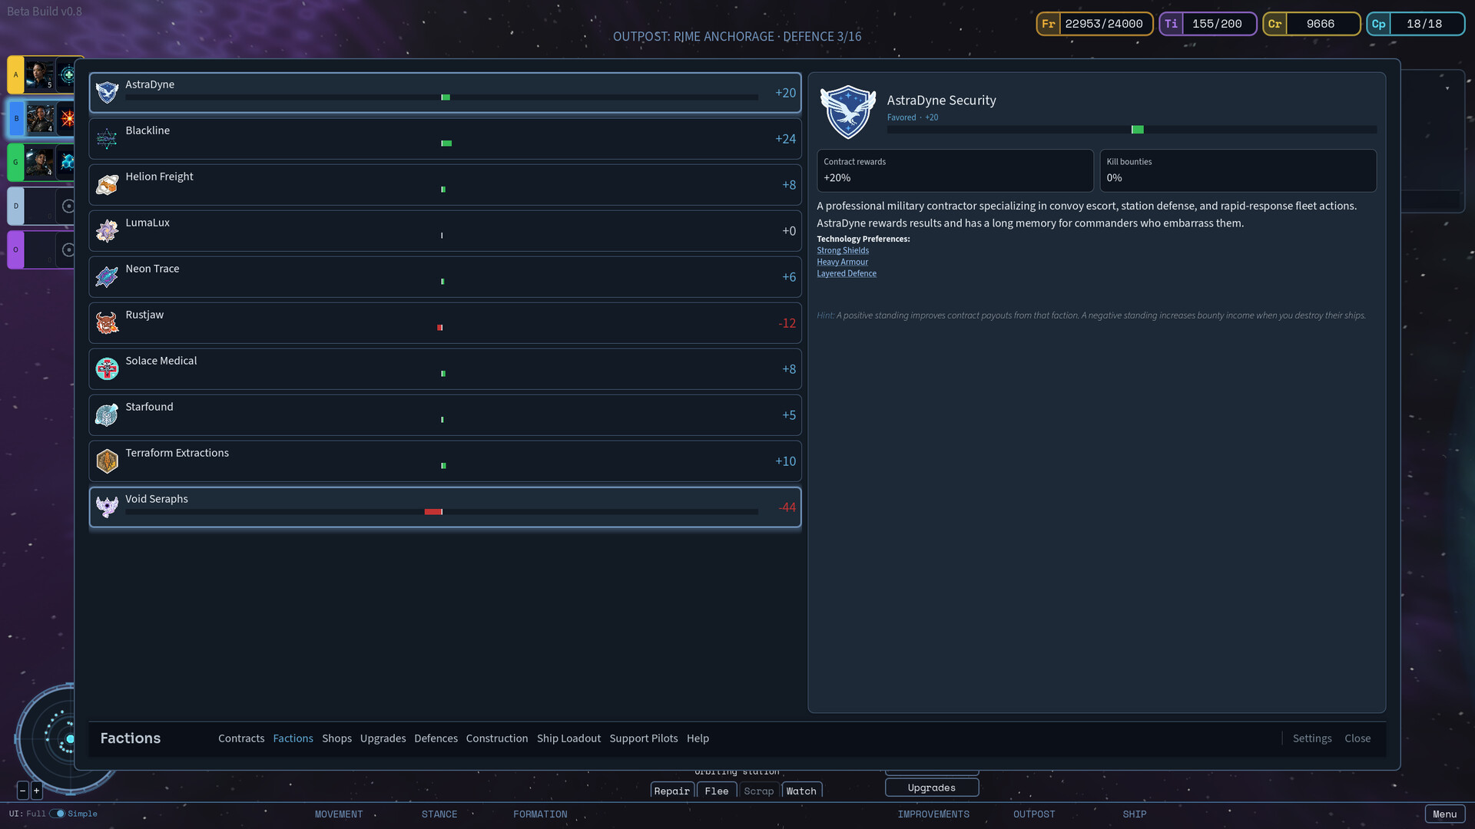The height and width of the screenshot is (829, 1475).
Task: Open the Contracts tab
Action: tap(241, 738)
